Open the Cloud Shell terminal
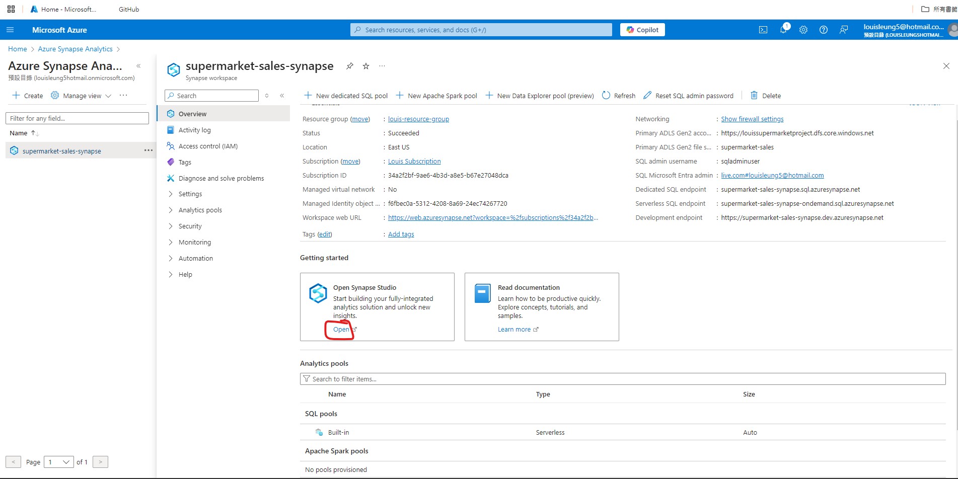Viewport: 958px width, 479px height. coord(763,30)
